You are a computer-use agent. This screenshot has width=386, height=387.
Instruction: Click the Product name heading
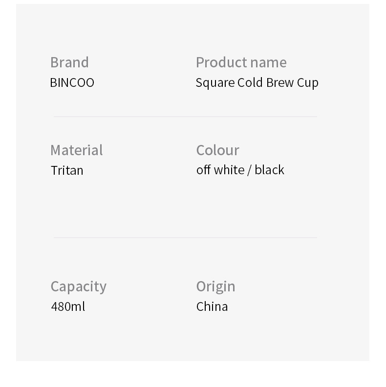click(x=241, y=62)
